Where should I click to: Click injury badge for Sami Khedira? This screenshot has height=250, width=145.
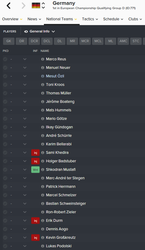(x=35, y=153)
